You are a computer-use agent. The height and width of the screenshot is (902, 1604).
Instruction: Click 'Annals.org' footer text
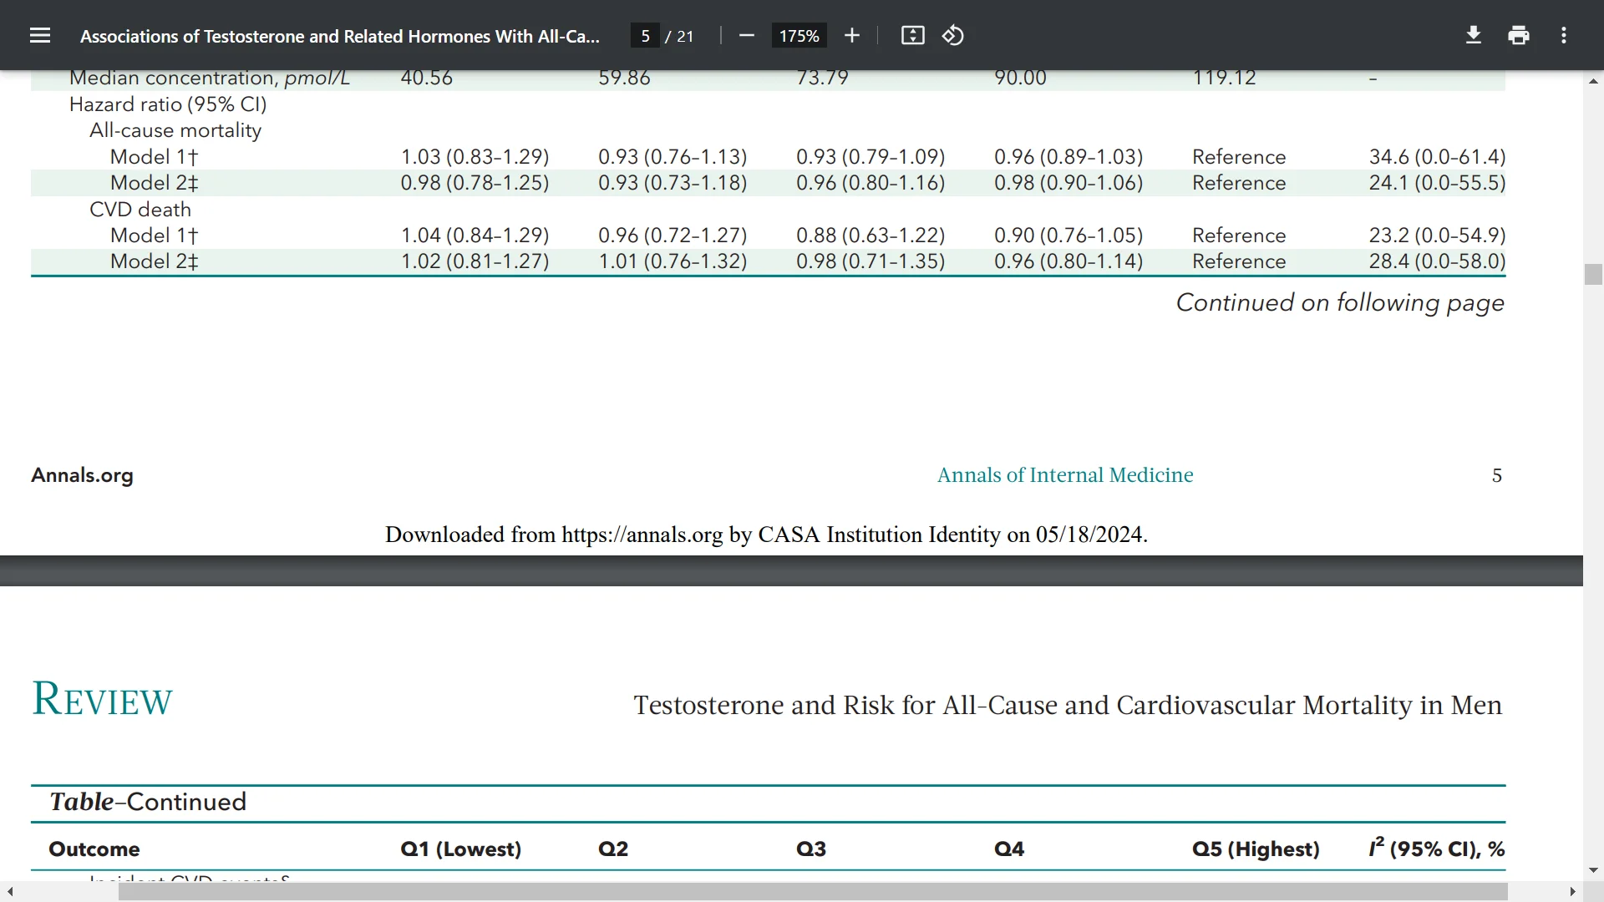click(82, 475)
